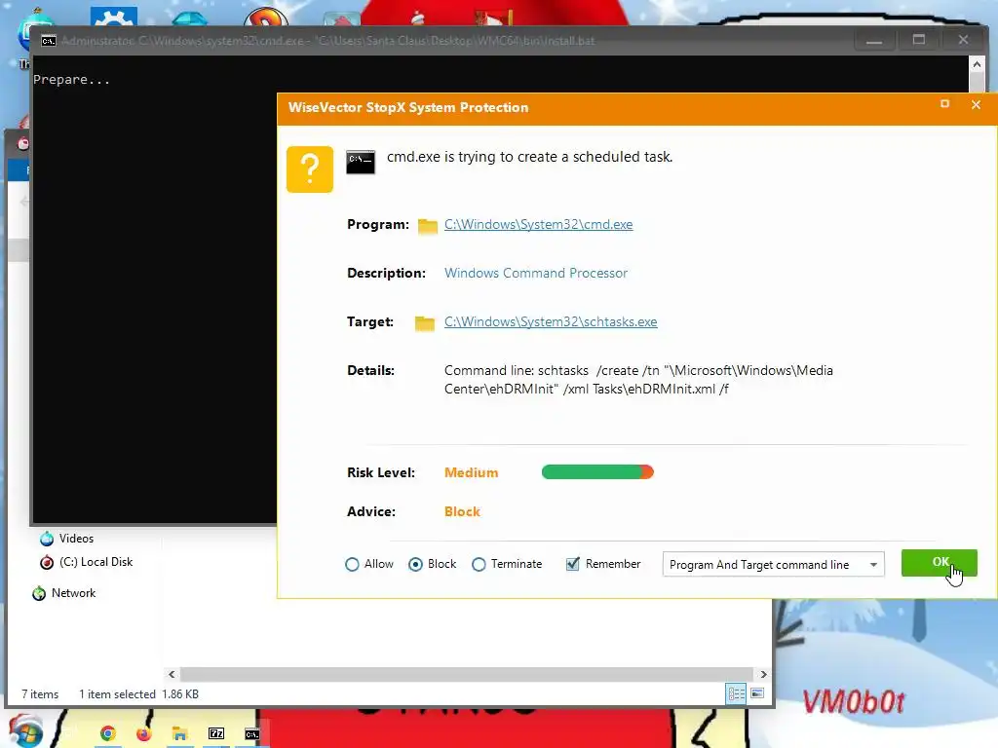This screenshot has width=998, height=748.
Task: Click the cmd window scrollbar up arrow
Action: click(x=977, y=64)
